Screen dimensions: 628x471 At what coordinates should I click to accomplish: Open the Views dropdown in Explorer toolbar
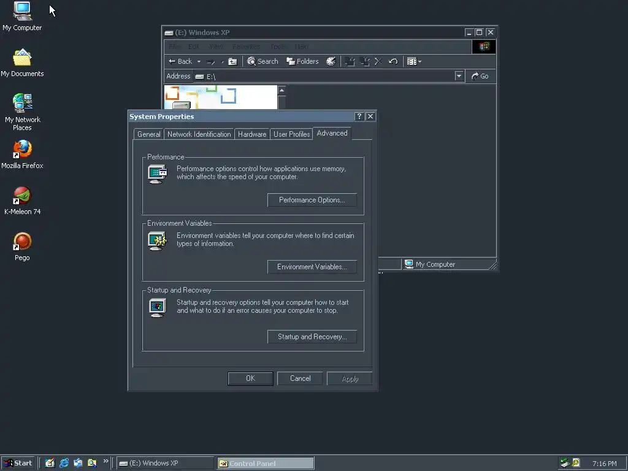[x=414, y=61]
